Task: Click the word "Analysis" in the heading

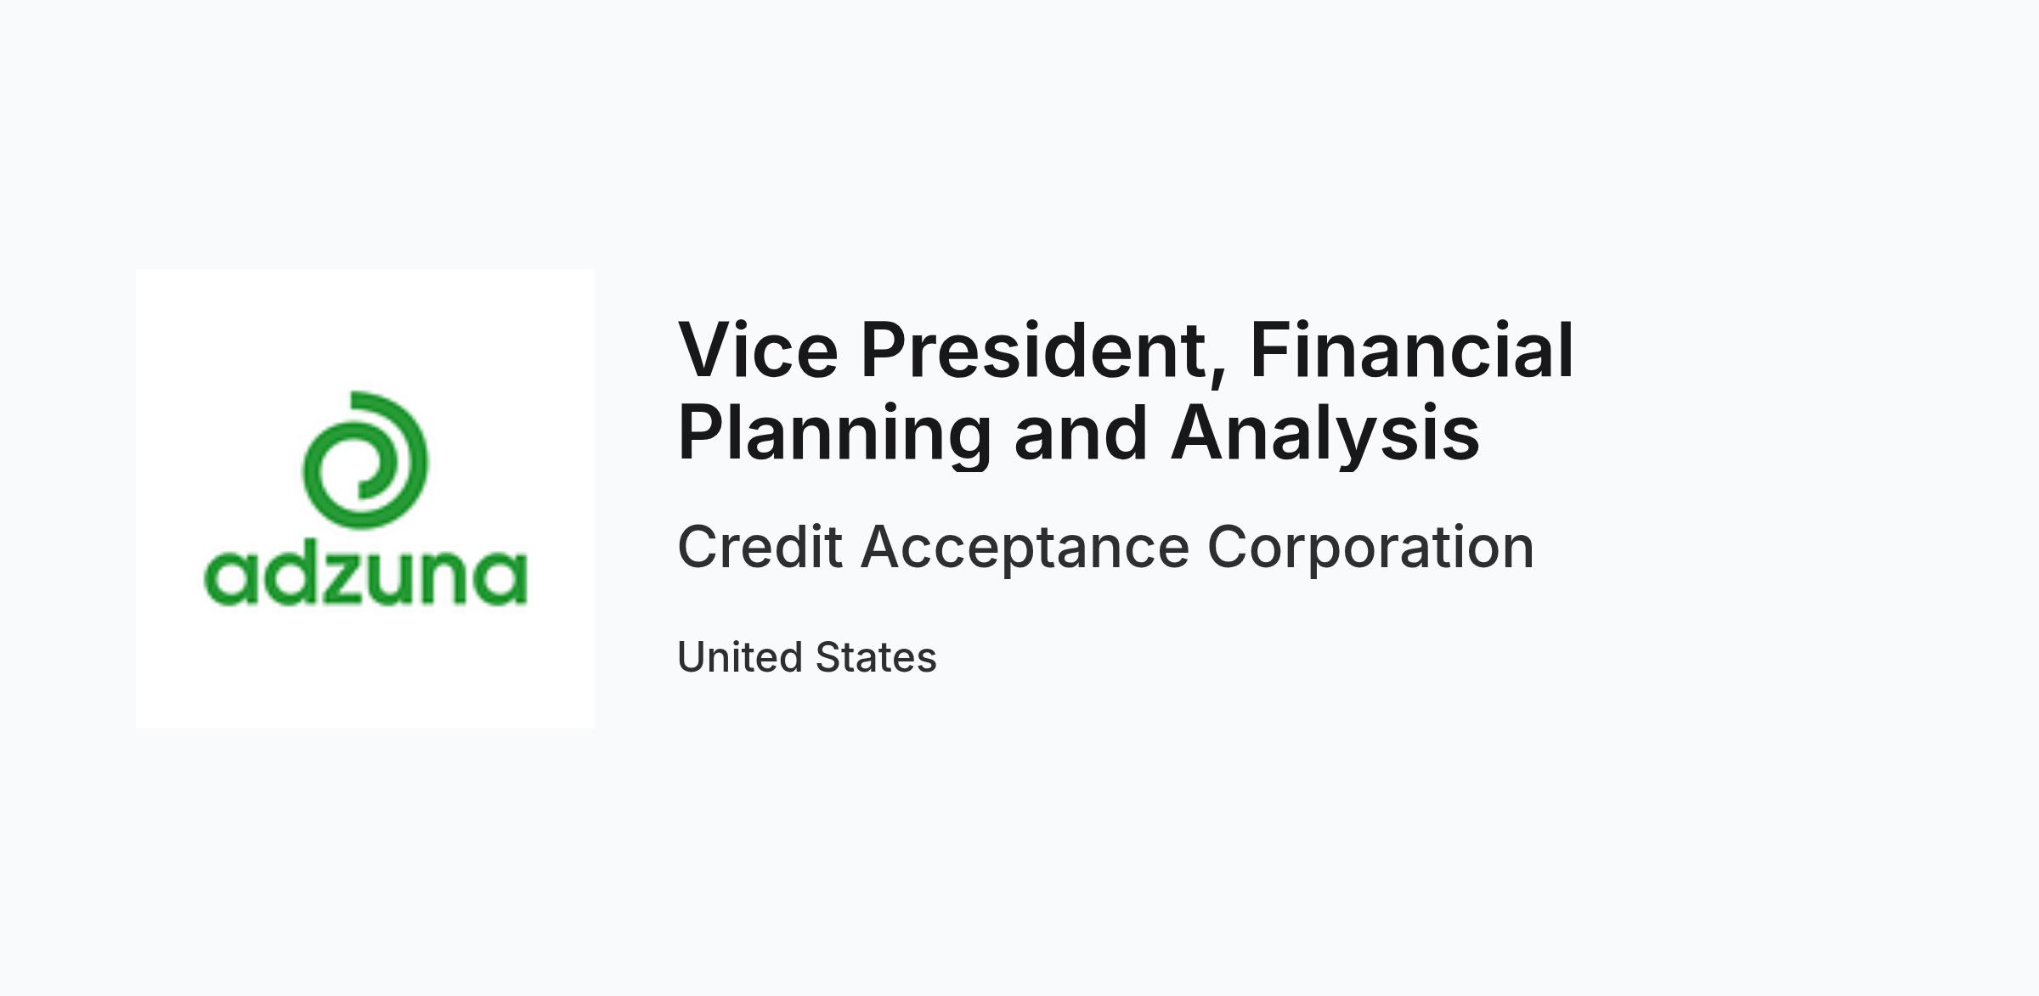Action: (1325, 433)
